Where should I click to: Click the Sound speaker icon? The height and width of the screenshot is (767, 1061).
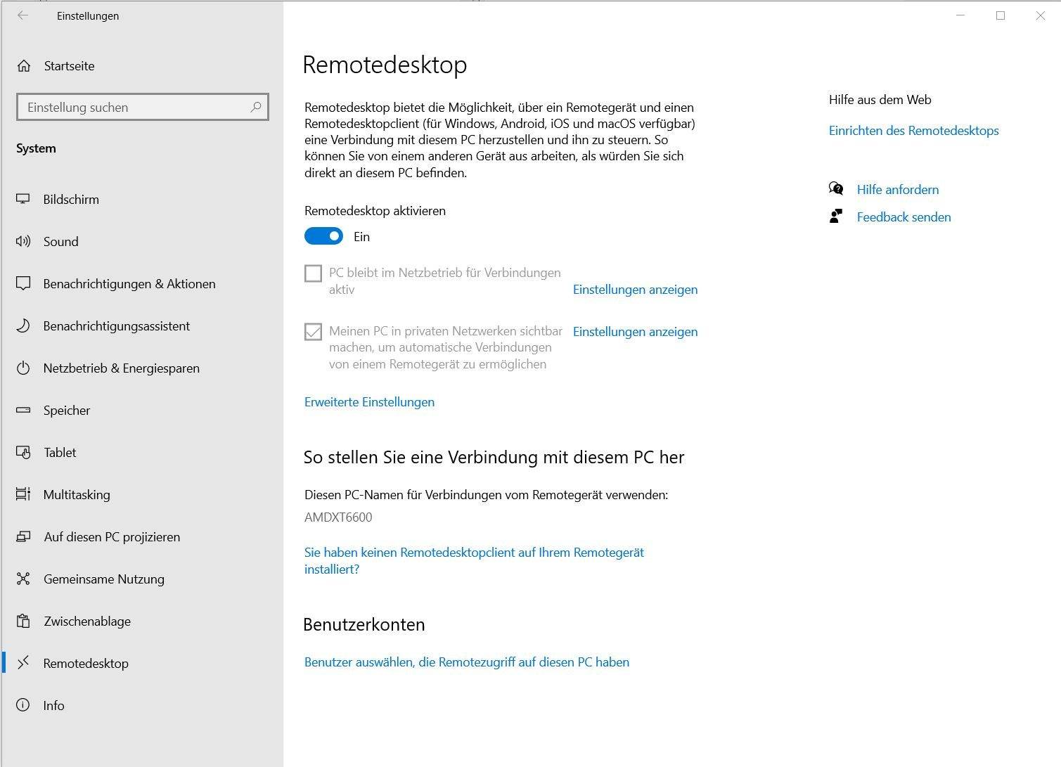coord(23,242)
